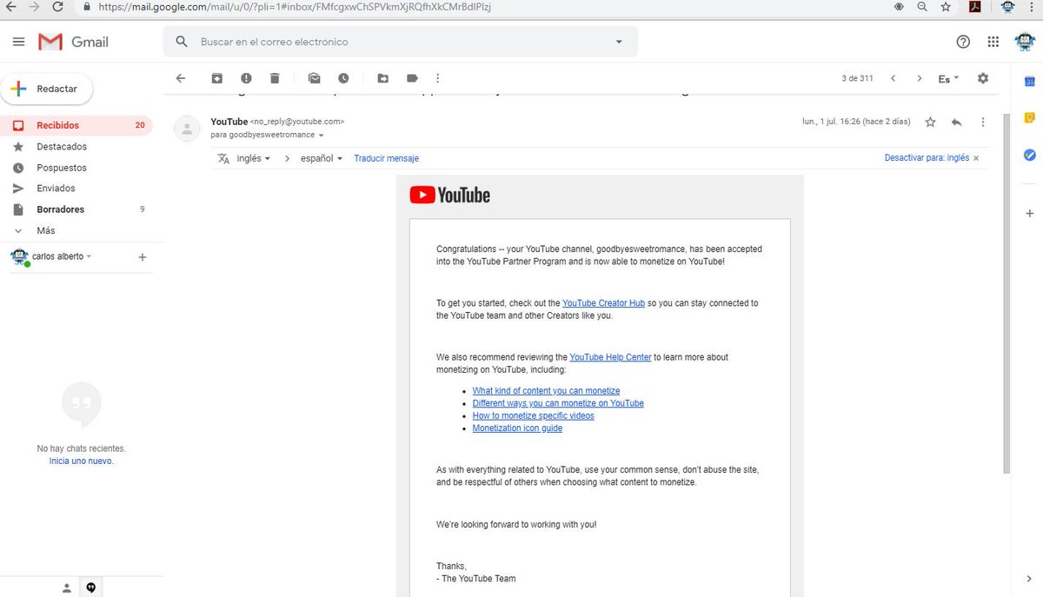Open Monetization icon guide link

pyautogui.click(x=517, y=428)
